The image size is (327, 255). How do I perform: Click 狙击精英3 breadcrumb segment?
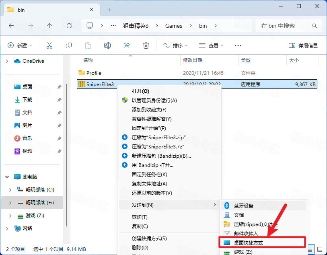(136, 26)
